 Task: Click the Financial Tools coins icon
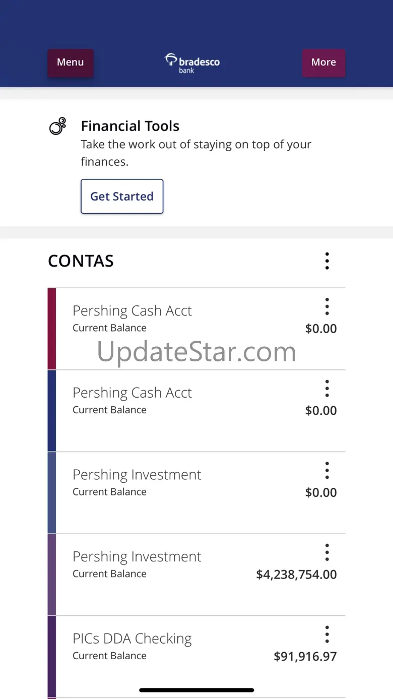[x=57, y=126]
